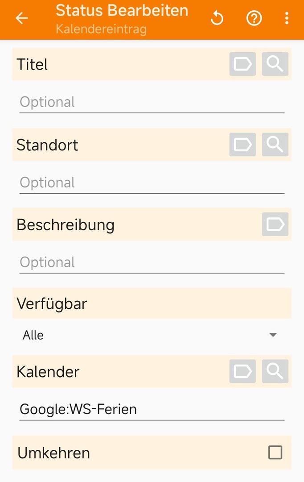Tap the search magnifier icon for Standort
The height and width of the screenshot is (482, 304).
[275, 145]
